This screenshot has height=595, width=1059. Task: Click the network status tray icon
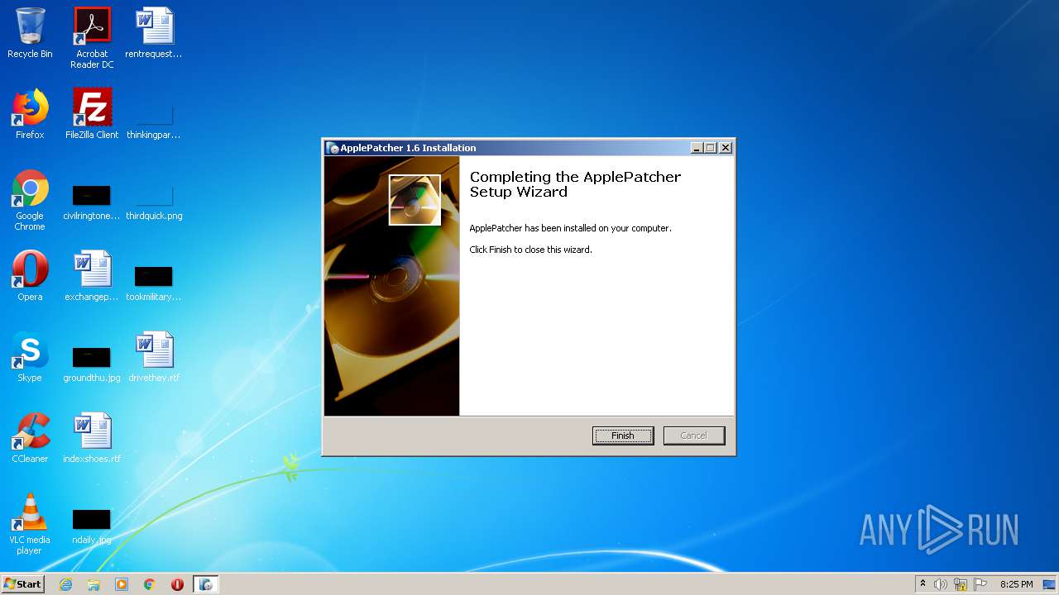[961, 584]
